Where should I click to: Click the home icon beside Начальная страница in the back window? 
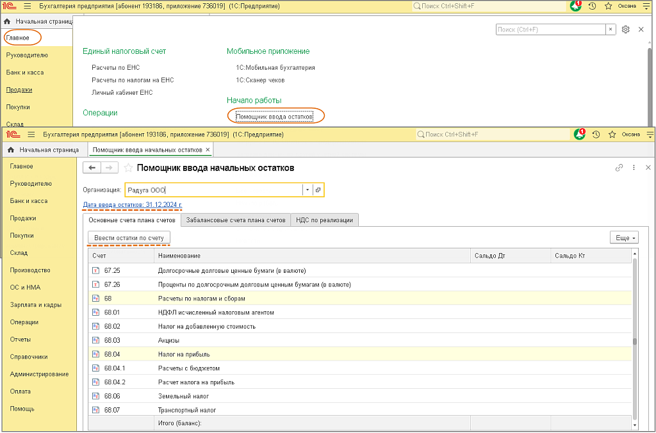(7, 21)
